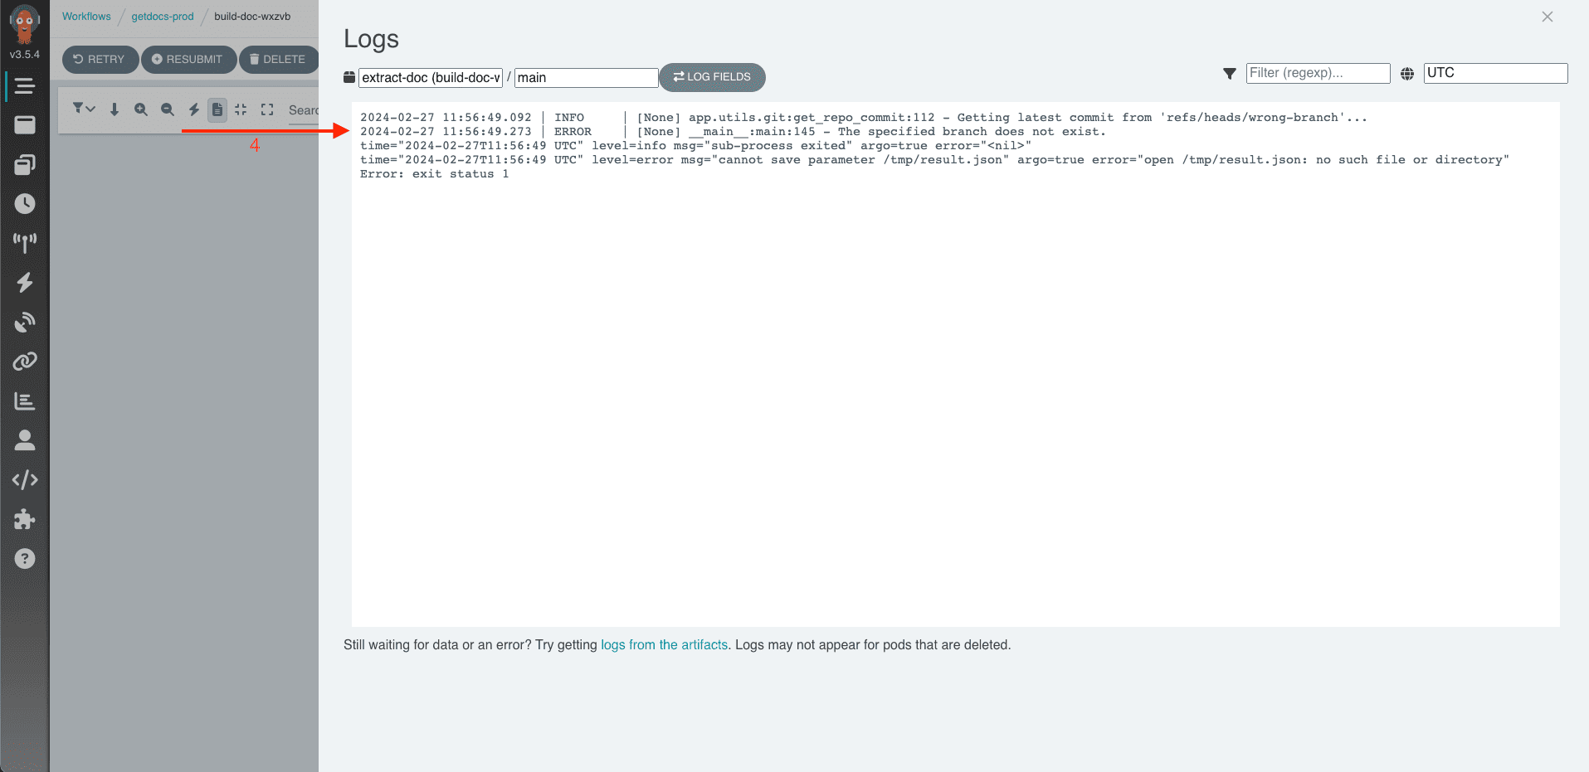Open Reports chart icon in sidebar
Viewport: 1589px width, 772px height.
(25, 401)
